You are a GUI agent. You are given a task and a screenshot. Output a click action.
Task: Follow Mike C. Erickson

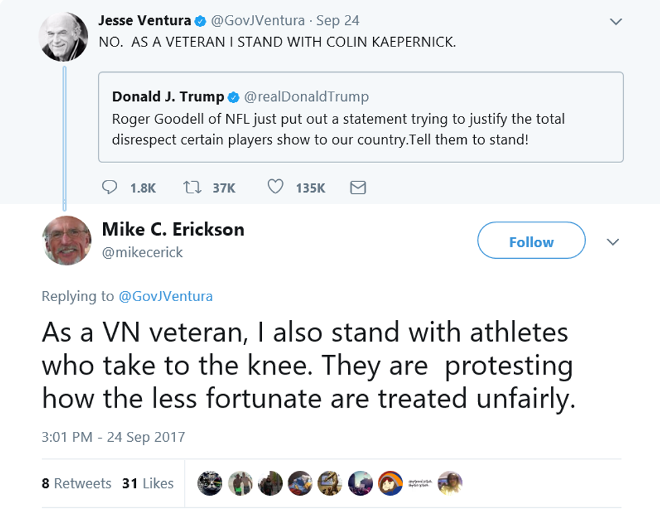[531, 241]
